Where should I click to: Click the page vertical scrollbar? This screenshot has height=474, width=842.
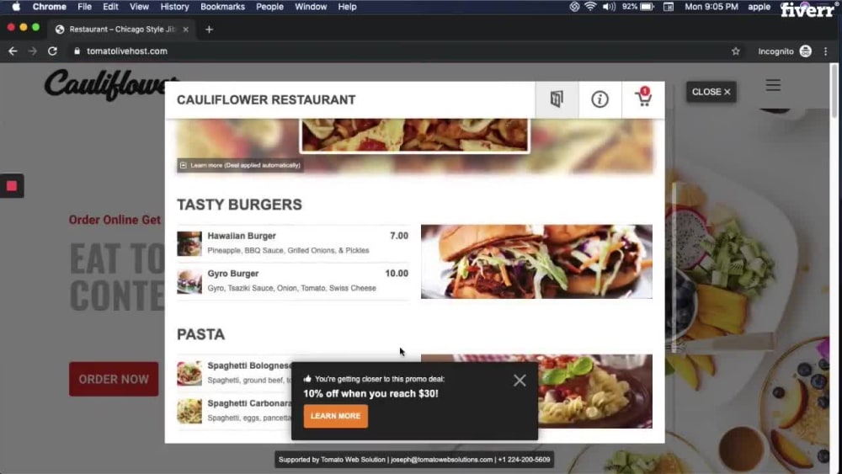[x=834, y=91]
